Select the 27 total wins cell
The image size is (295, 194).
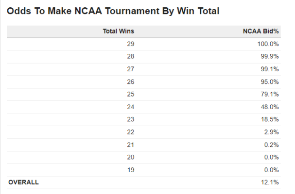coord(131,69)
